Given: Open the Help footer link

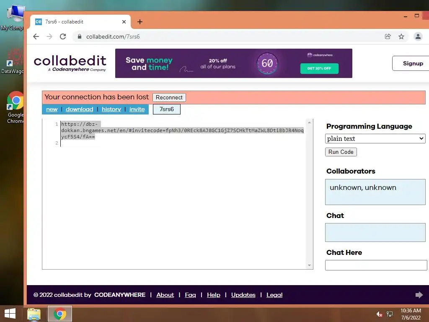Looking at the screenshot, I should pyautogui.click(x=214, y=295).
